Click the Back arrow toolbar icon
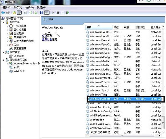 [3, 13]
